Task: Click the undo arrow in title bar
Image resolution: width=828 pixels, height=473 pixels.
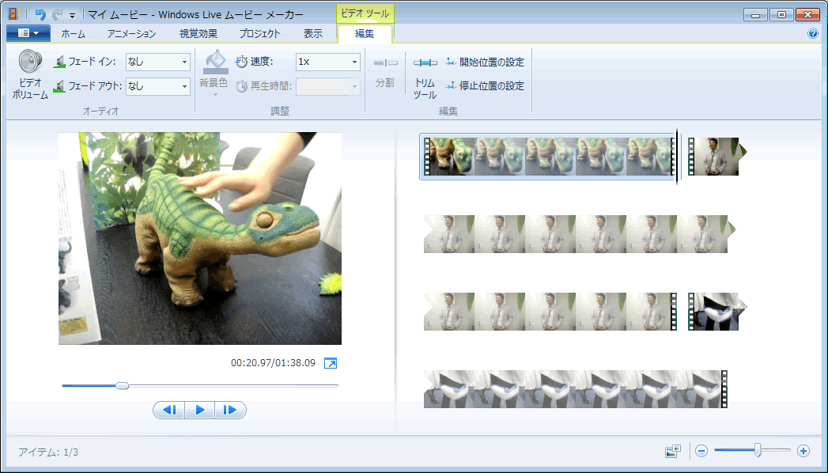Action: point(40,14)
